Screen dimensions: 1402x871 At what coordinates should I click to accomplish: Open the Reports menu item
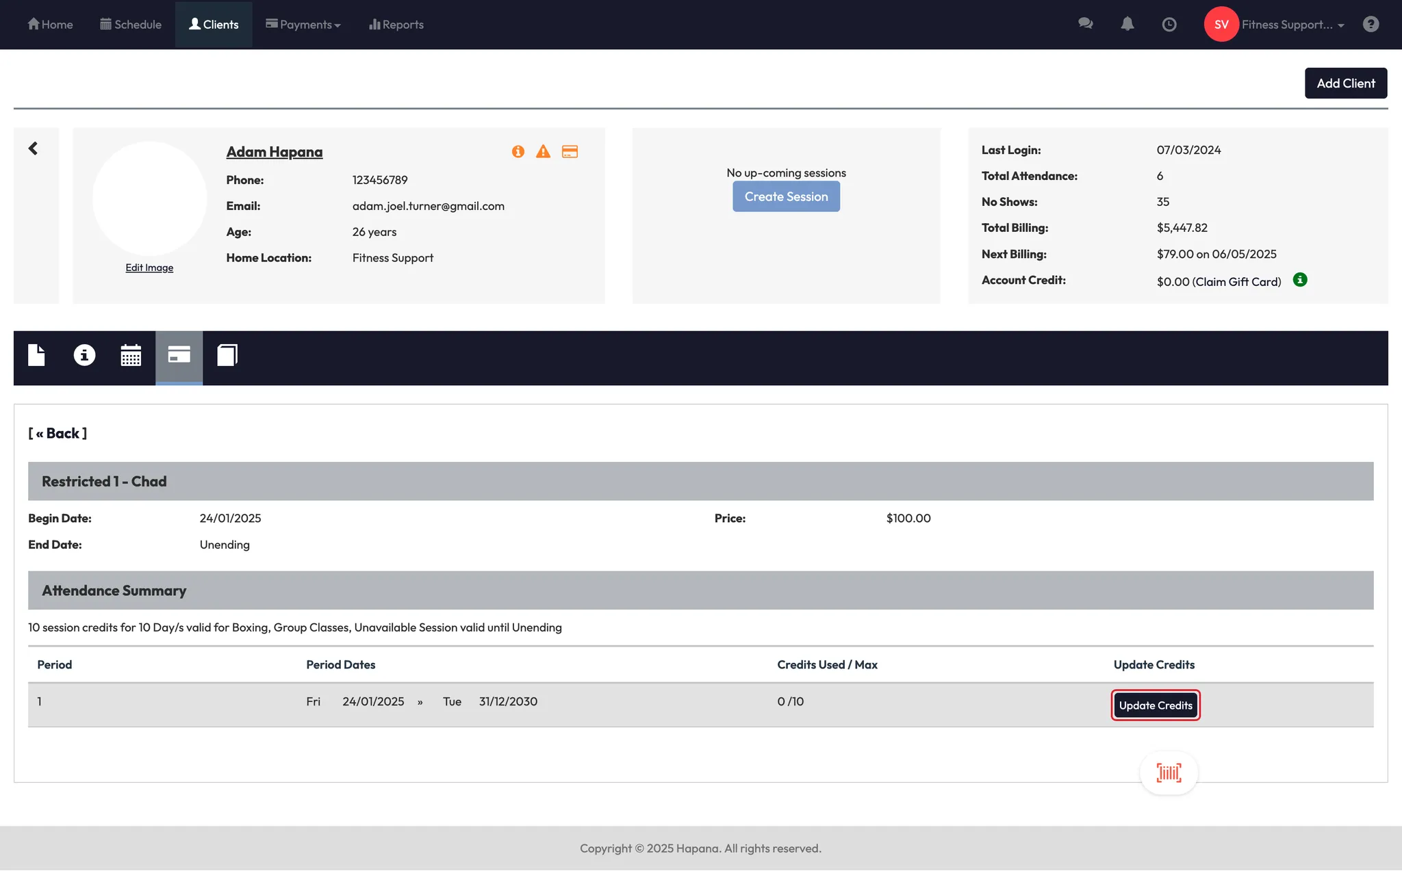click(x=396, y=25)
